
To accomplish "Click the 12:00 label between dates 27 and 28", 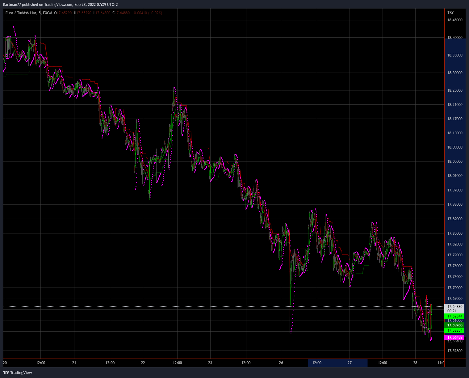I will (382, 363).
